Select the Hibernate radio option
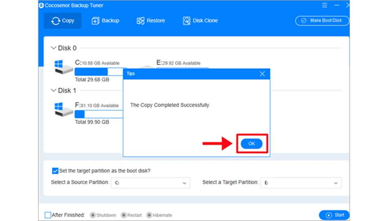 [149, 215]
